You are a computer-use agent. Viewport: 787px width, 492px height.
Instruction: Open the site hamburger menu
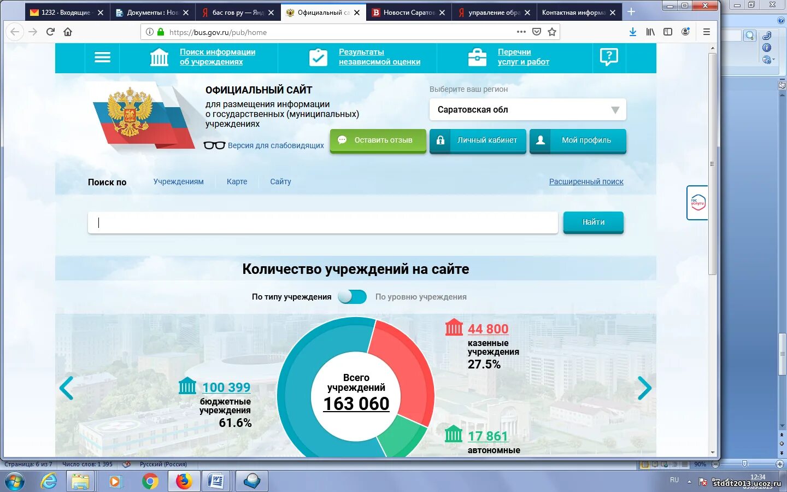coord(102,57)
